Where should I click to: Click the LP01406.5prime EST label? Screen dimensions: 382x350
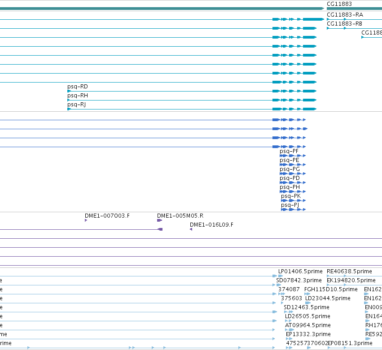[300, 271]
